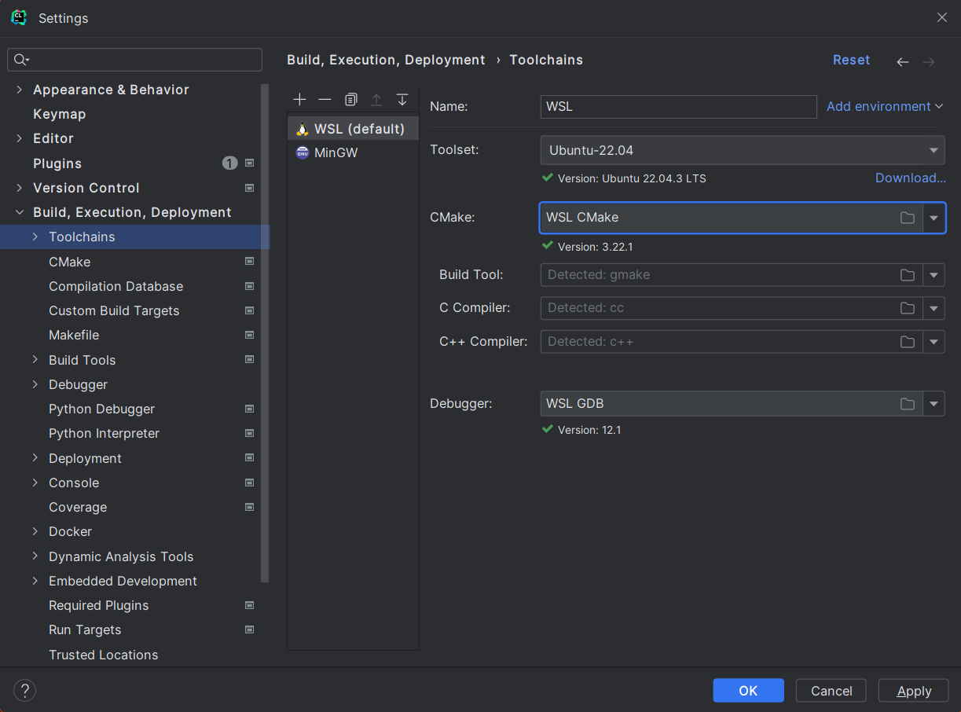Expand Dynamic Analysis Tools node
Viewport: 961px width, 712px height.
click(x=35, y=556)
